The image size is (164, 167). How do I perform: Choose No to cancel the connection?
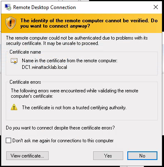tap(142, 156)
